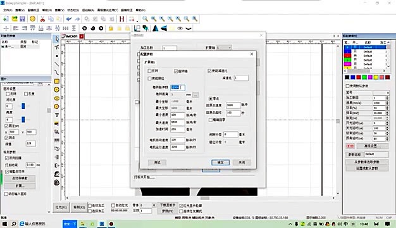This screenshot has height=228, width=396.
Task: Click the 关闭 button in the 配置参数 dialog
Action: tap(242, 162)
